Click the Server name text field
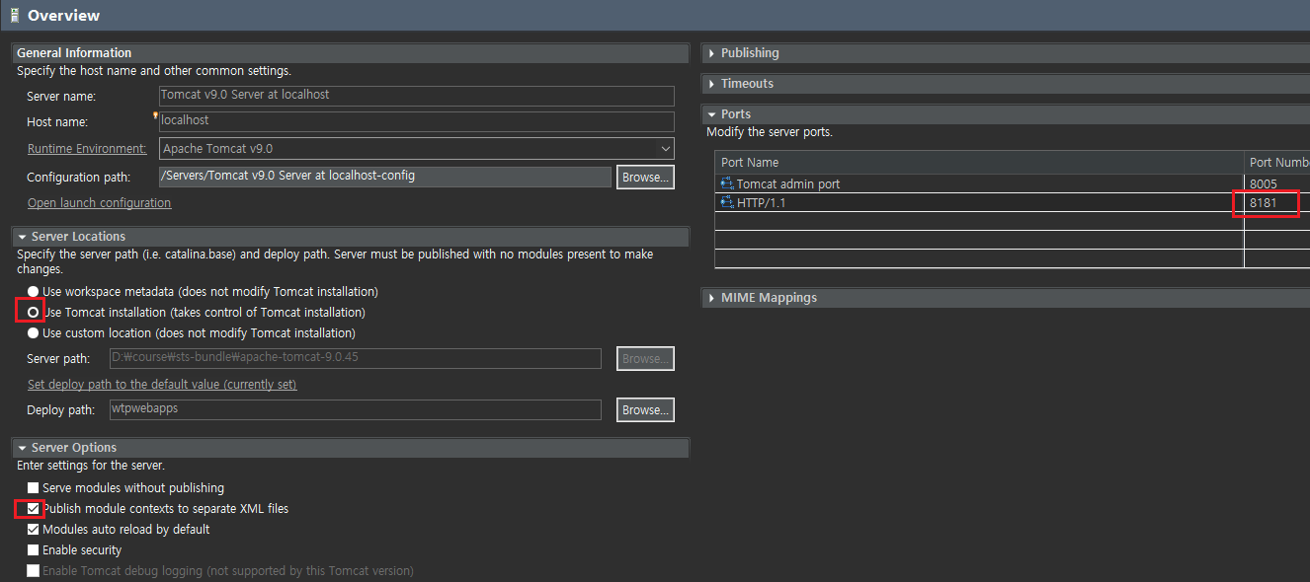This screenshot has width=1310, height=582. tap(416, 96)
